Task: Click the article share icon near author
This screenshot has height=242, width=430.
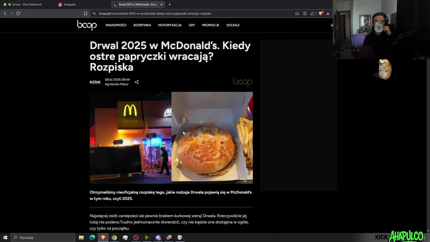Action: tap(136, 82)
